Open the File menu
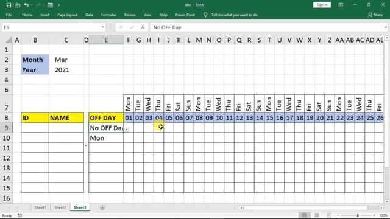This screenshot has width=390, height=219. (9, 15)
